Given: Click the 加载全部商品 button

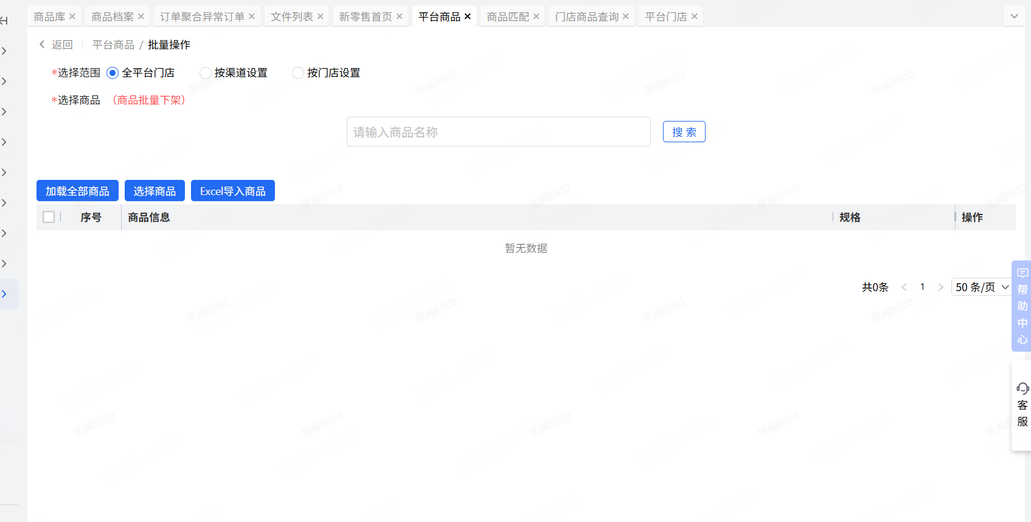Looking at the screenshot, I should [77, 191].
